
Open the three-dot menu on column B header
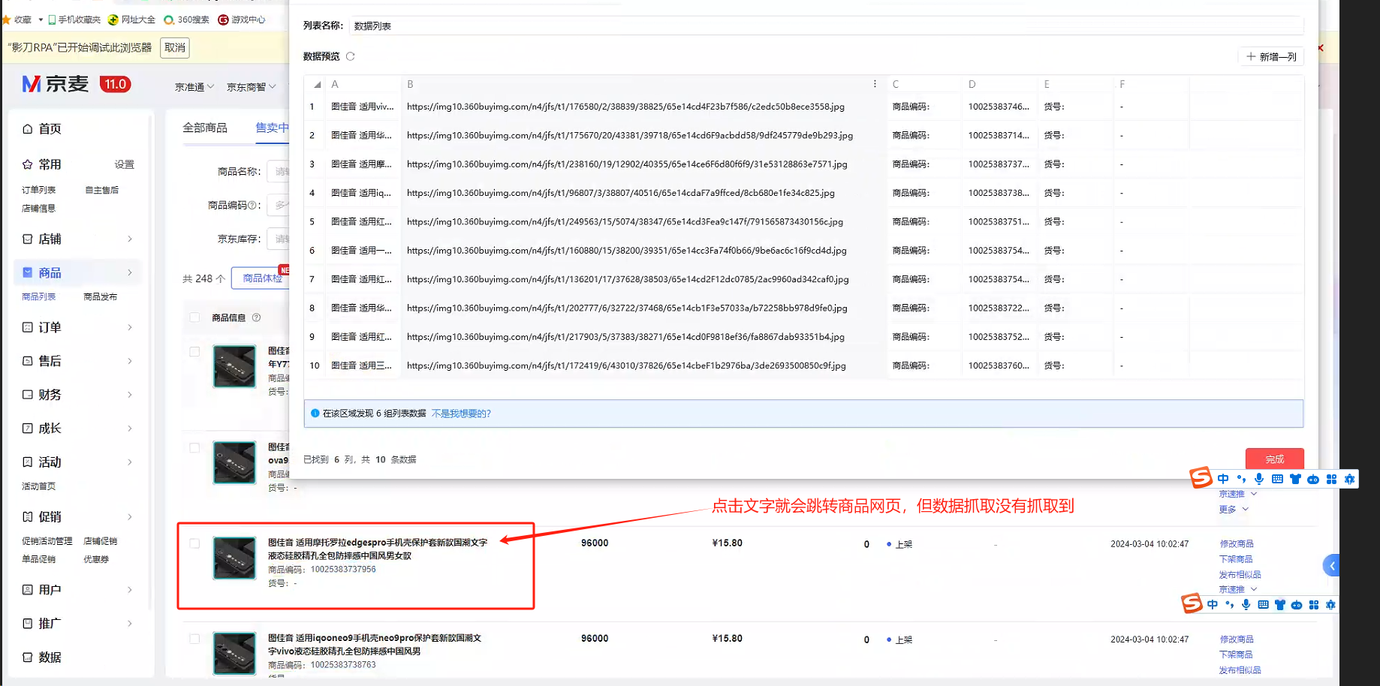875,84
